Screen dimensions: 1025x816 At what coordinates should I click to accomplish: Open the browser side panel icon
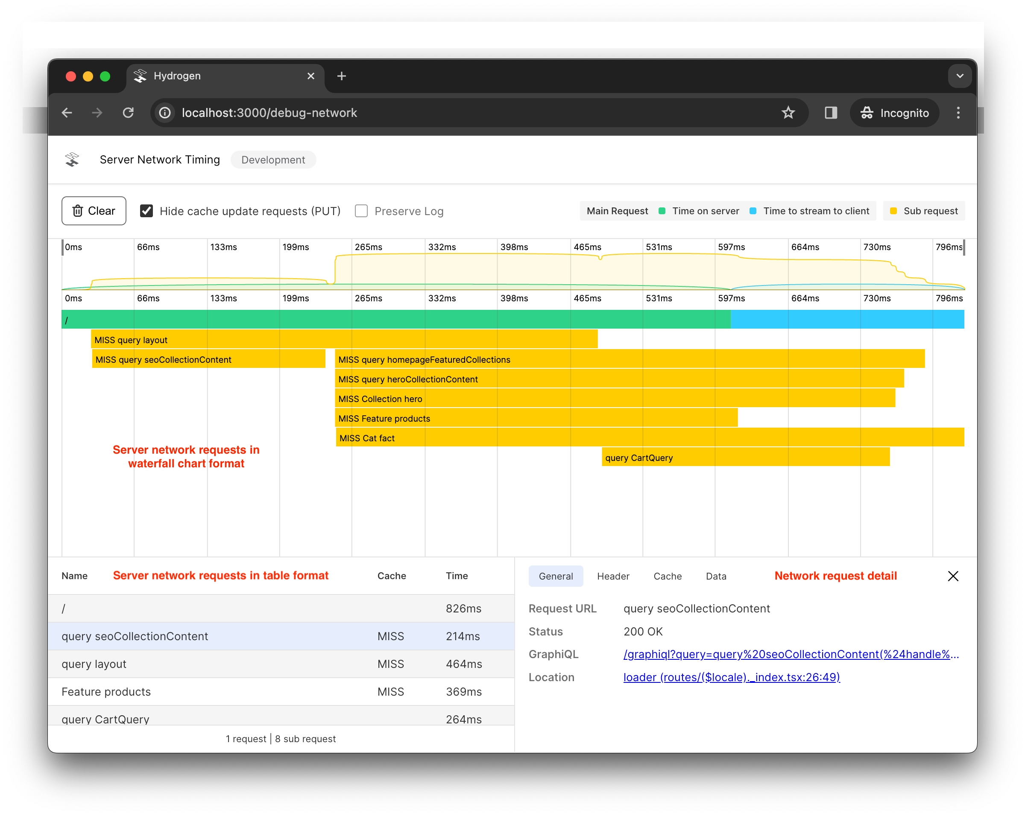(x=831, y=113)
